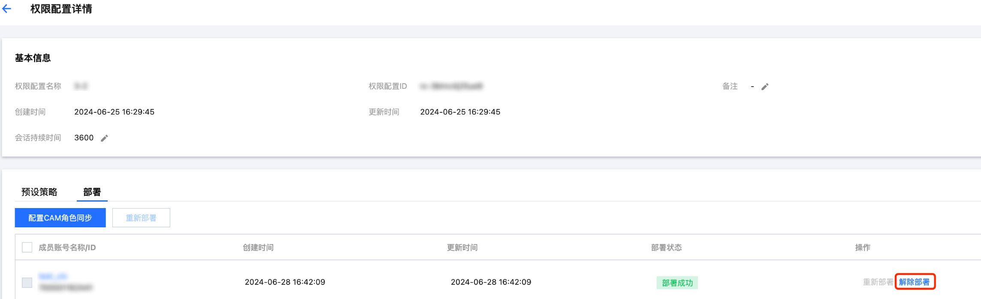Click the 权限配置详情 page title

[61, 9]
